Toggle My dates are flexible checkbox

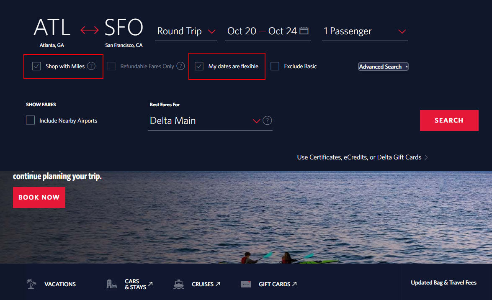click(x=199, y=66)
